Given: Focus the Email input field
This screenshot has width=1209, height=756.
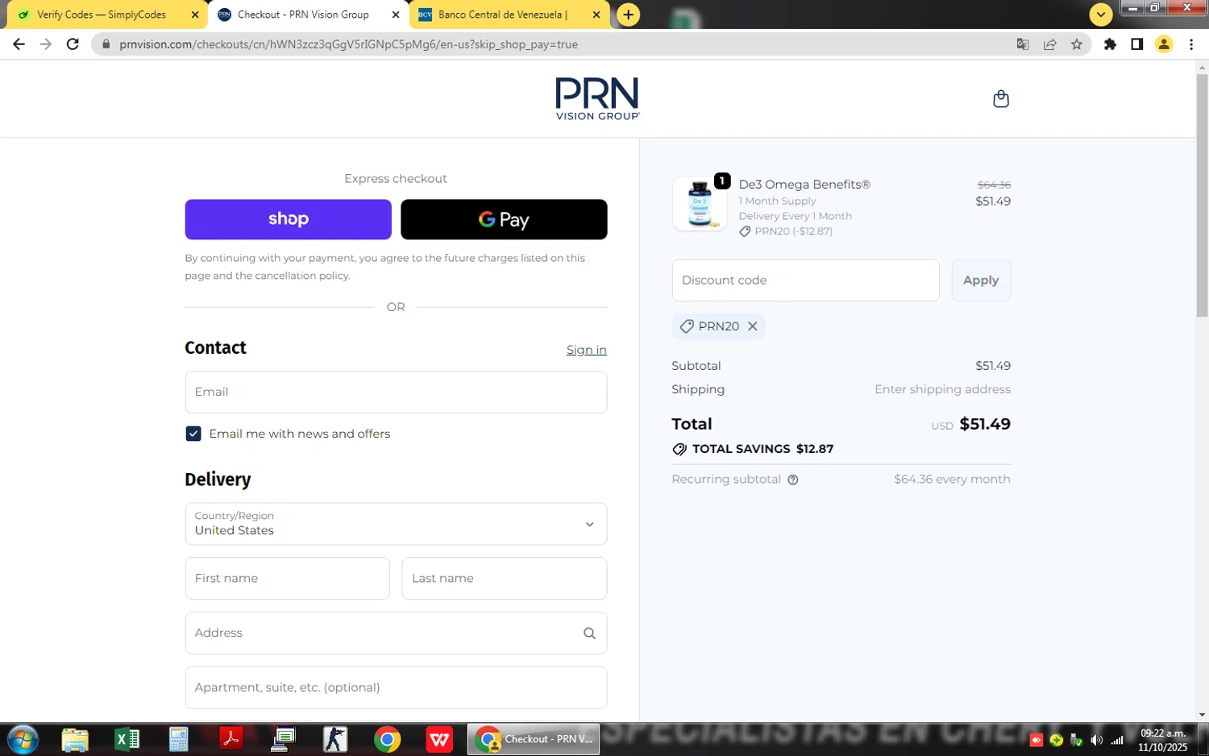Looking at the screenshot, I should pos(396,392).
